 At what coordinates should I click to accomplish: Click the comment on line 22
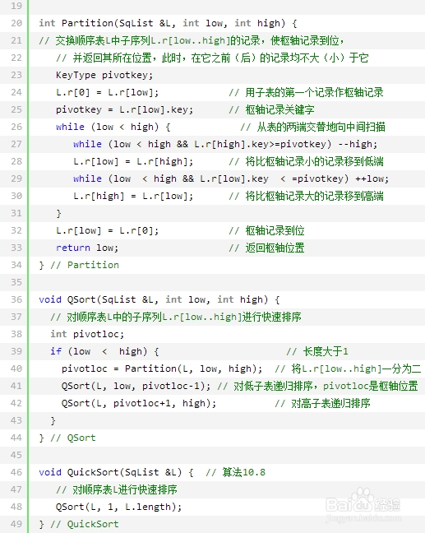click(212, 58)
